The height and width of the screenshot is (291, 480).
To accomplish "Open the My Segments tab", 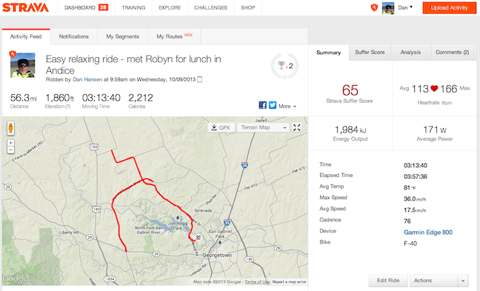I will click(x=122, y=36).
